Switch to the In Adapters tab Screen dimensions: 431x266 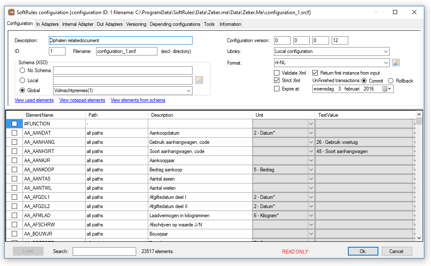point(48,24)
